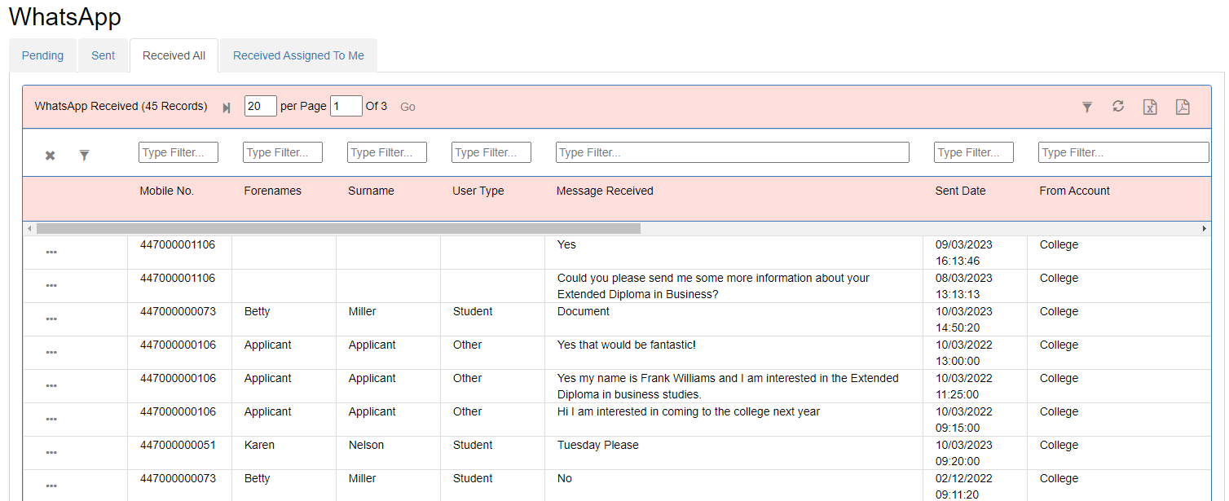Viewport: 1229px width, 501px height.
Task: Select the 'Yes that would be fantastic!' message
Action: click(626, 345)
